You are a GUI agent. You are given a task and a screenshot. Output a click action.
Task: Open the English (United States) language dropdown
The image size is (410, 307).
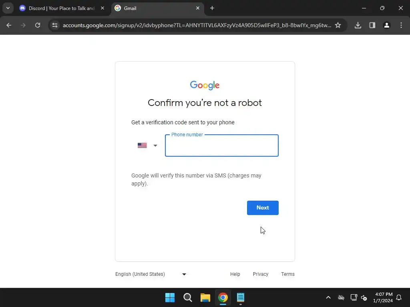[151, 274]
